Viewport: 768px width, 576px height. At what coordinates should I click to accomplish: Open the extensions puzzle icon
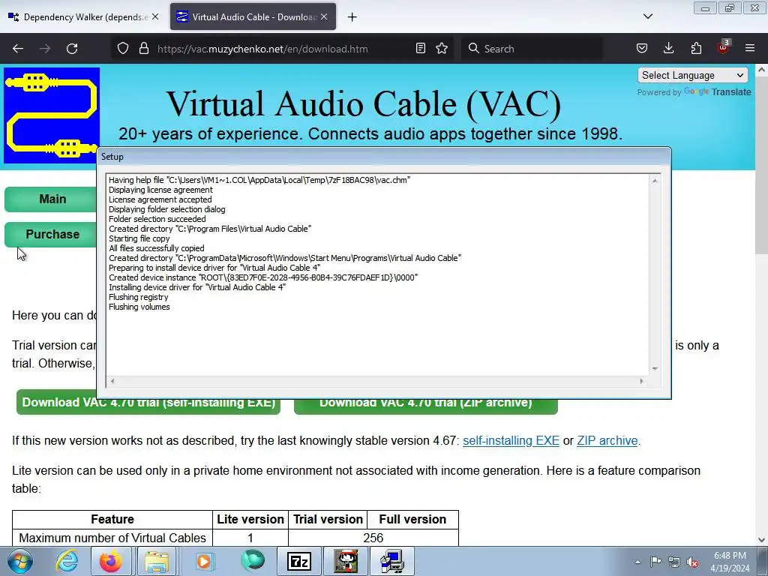point(696,49)
